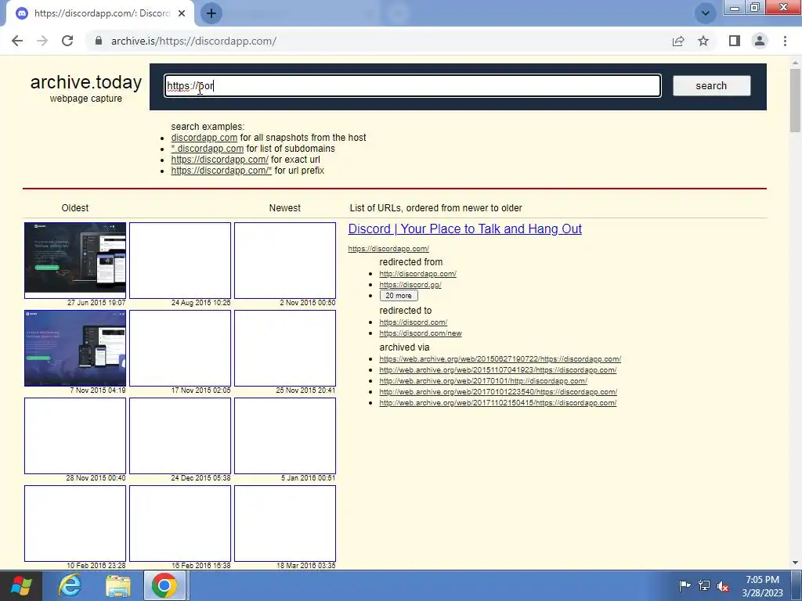The width and height of the screenshot is (802, 601).
Task: Open Action Center flag tray icon
Action: click(x=685, y=585)
